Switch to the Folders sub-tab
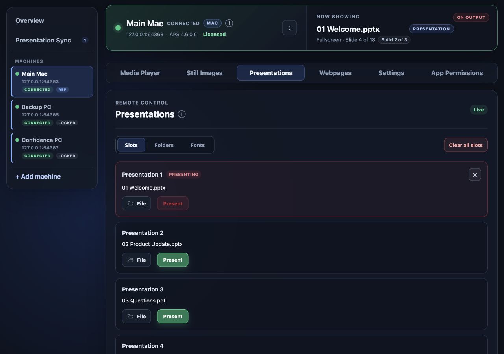 164,145
